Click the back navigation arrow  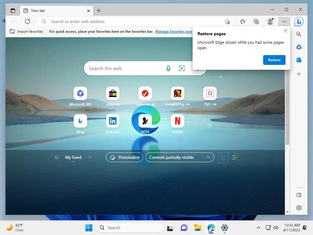coord(14,21)
